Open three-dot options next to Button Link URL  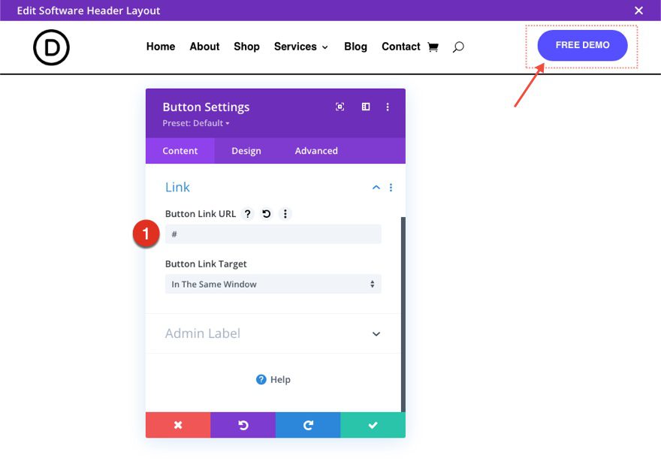[x=285, y=214]
